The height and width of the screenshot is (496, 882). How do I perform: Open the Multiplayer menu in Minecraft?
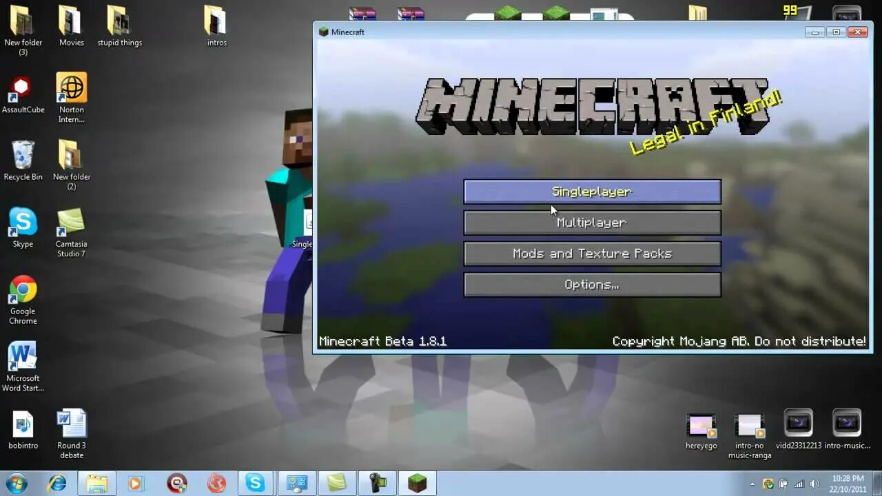tap(592, 223)
